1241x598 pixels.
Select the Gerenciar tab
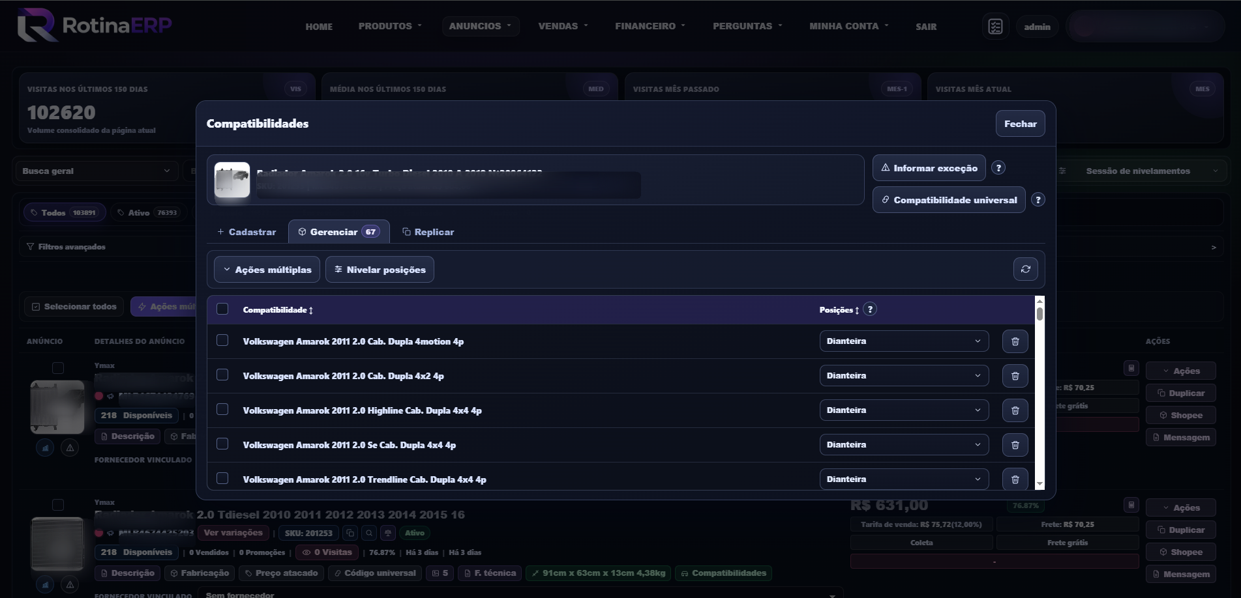[x=338, y=232]
